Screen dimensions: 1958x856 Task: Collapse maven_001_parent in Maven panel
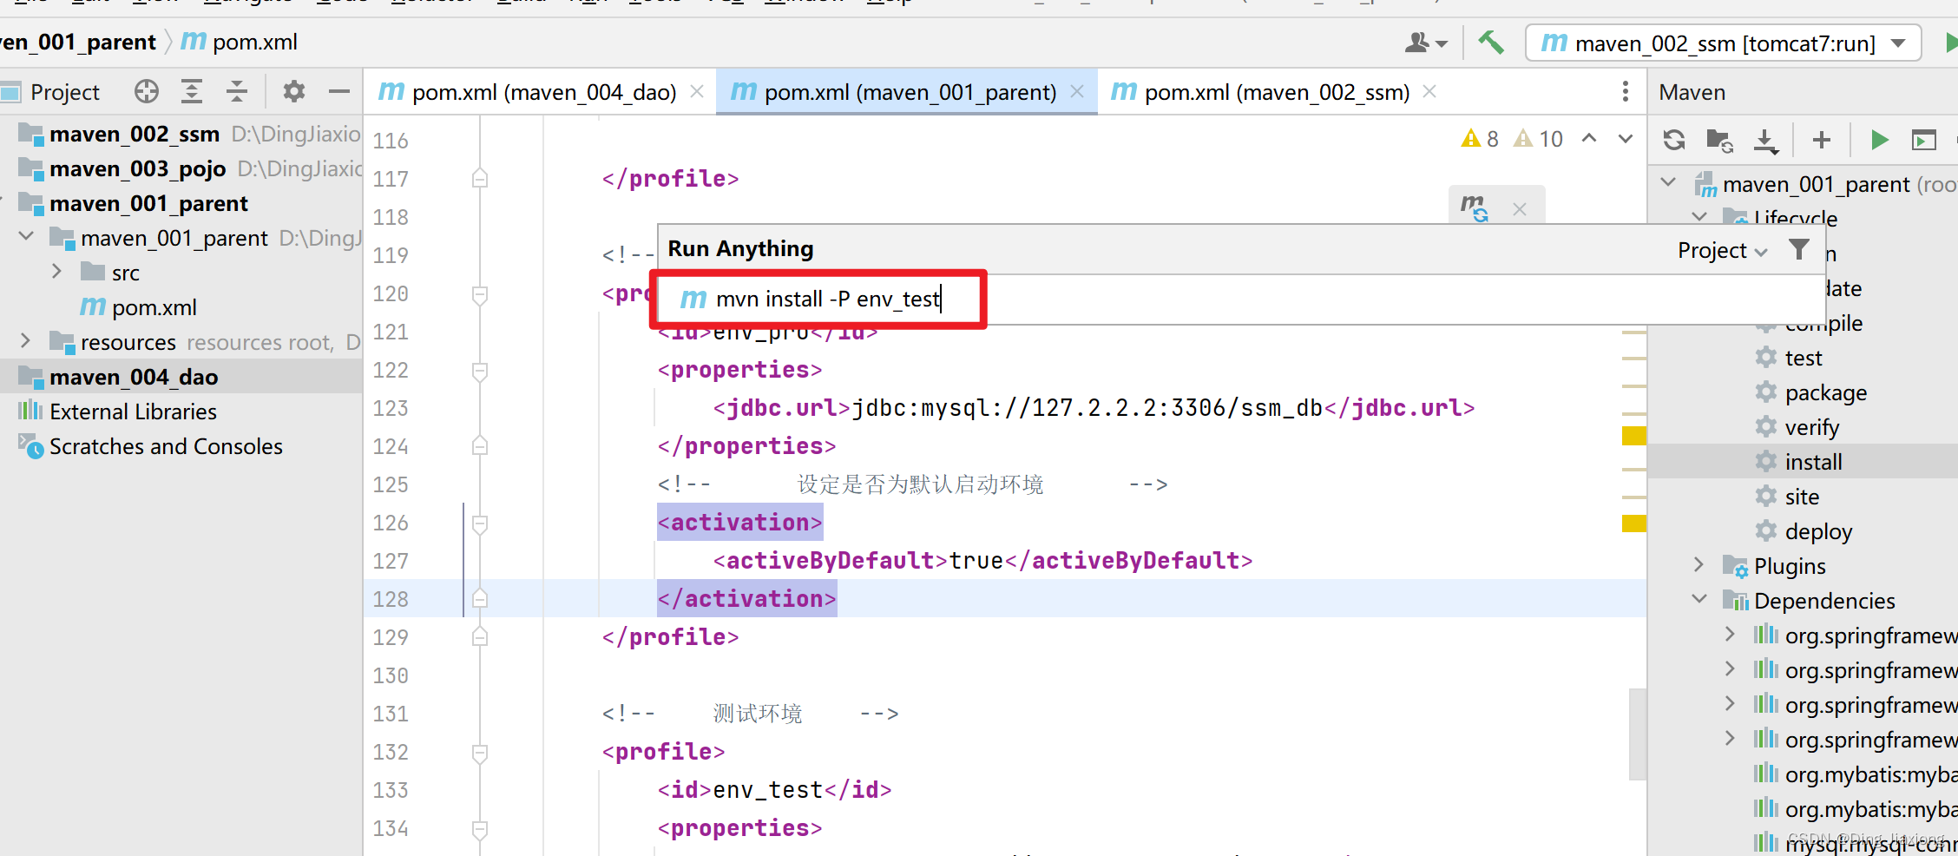[1667, 183]
